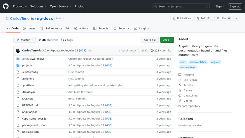Open Readme book icon in About
Viewport: 245px width, 138px height.
click(x=180, y=75)
